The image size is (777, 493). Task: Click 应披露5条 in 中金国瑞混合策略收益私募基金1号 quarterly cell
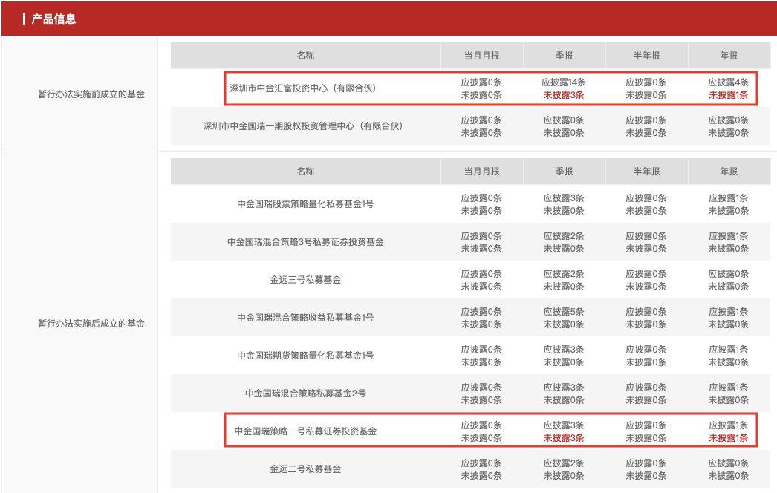point(564,312)
